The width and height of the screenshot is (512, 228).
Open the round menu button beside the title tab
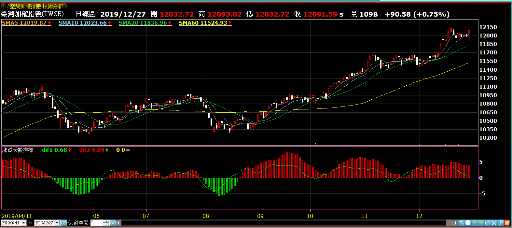point(4,6)
